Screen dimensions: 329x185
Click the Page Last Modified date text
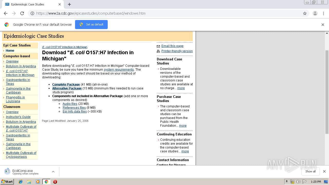coord(65,121)
